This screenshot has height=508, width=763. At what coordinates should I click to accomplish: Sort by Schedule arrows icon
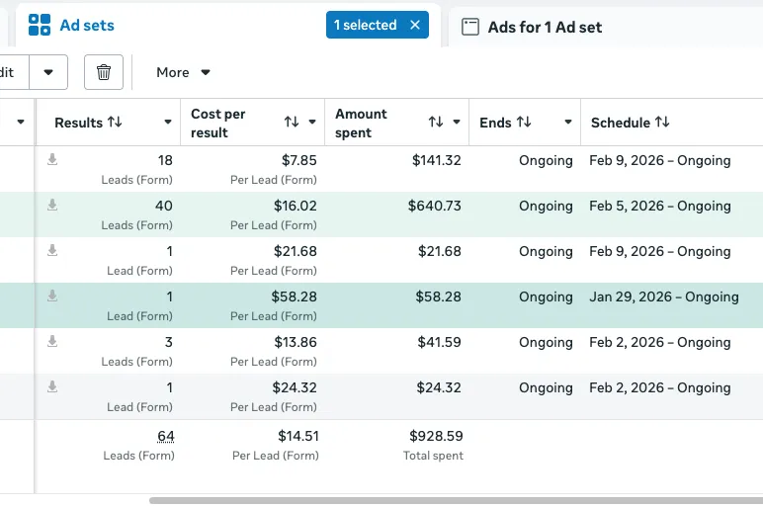tap(662, 123)
